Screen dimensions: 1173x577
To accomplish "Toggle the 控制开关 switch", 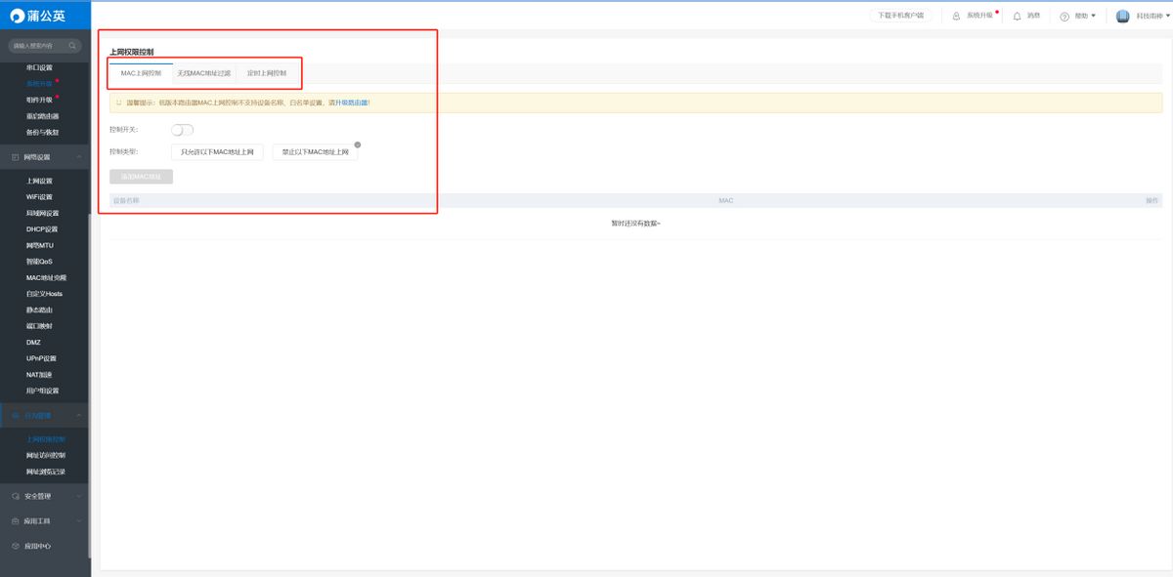I will (x=182, y=130).
